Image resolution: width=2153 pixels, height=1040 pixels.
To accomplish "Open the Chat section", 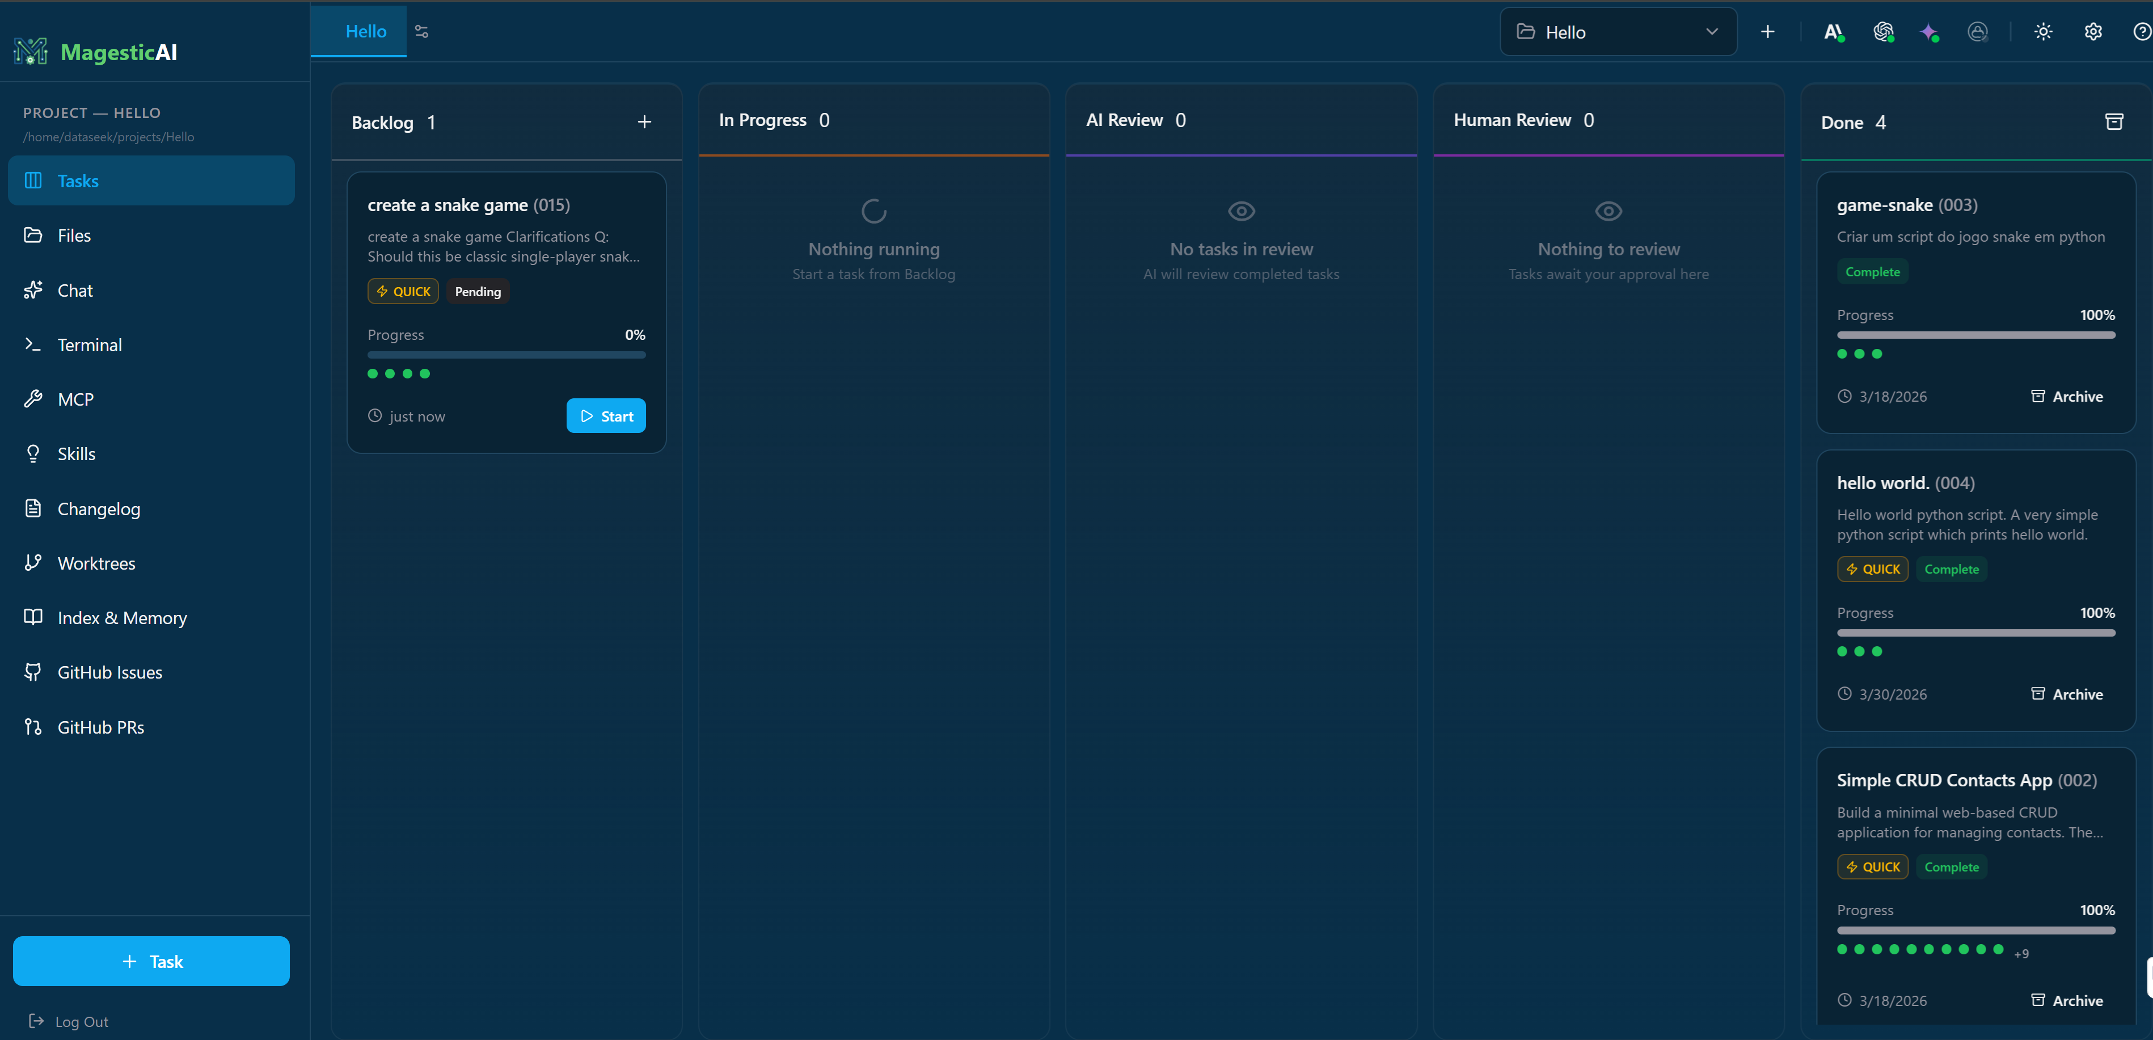I will click(x=151, y=290).
